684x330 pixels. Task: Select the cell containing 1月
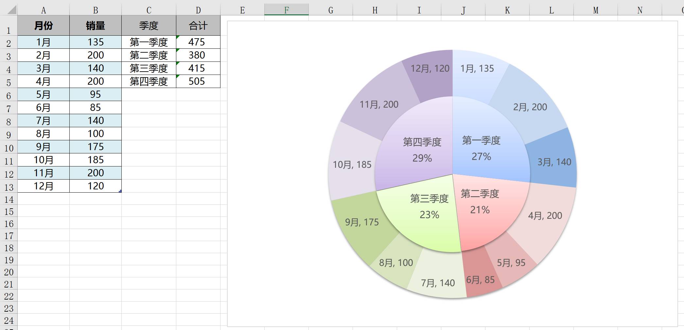[x=44, y=42]
